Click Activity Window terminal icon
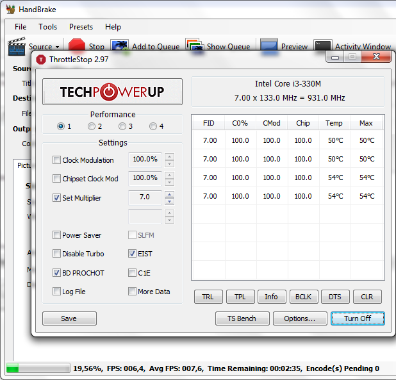 coord(323,45)
